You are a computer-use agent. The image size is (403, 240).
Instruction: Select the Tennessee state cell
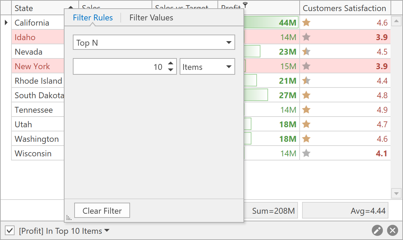click(38, 110)
